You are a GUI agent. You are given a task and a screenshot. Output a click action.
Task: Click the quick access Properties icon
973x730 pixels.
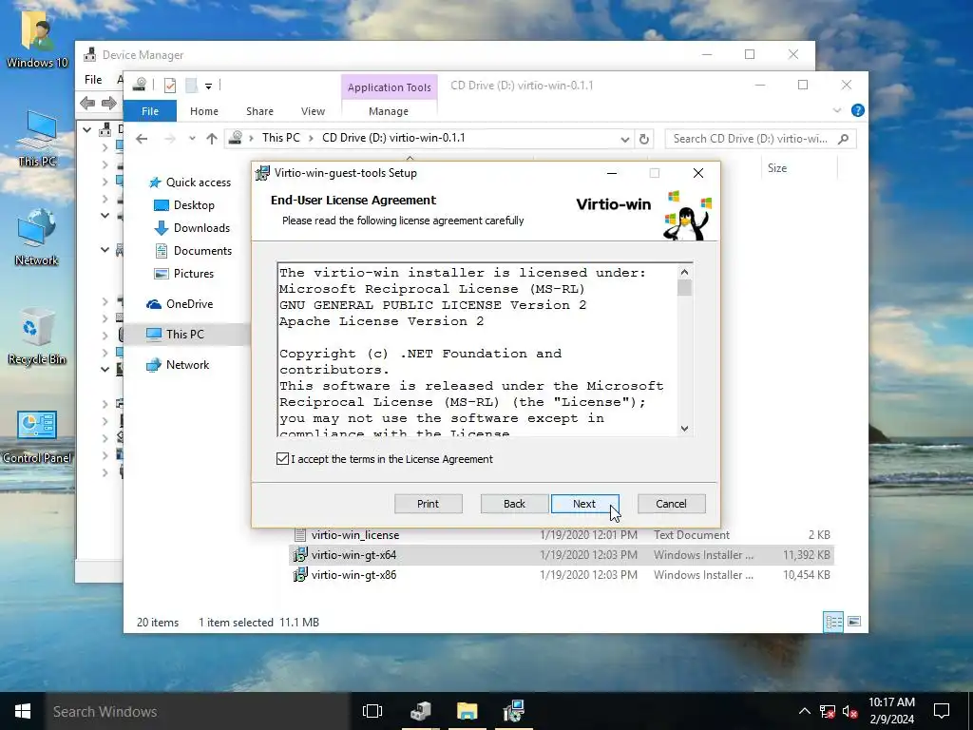coord(170,85)
